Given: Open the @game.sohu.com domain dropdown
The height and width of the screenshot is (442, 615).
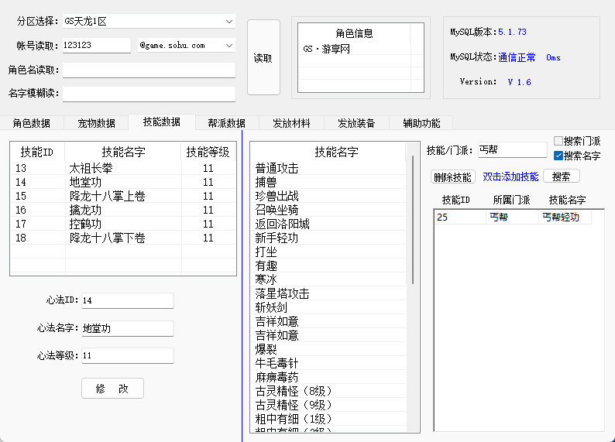Looking at the screenshot, I should coord(228,46).
